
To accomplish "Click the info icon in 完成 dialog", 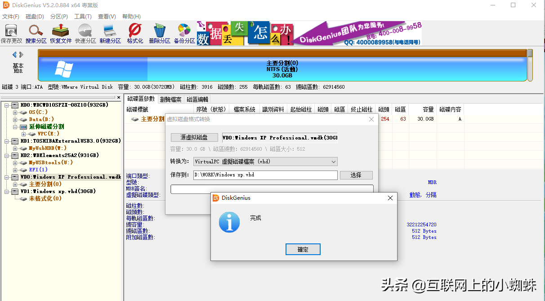I will [229, 222].
